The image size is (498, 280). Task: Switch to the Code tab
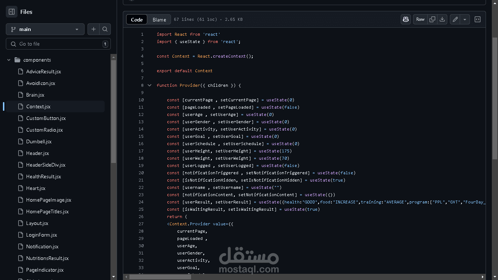[x=137, y=20]
